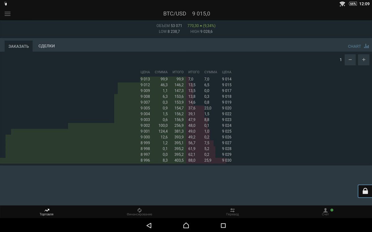Select bid price 8 996

tap(145, 160)
